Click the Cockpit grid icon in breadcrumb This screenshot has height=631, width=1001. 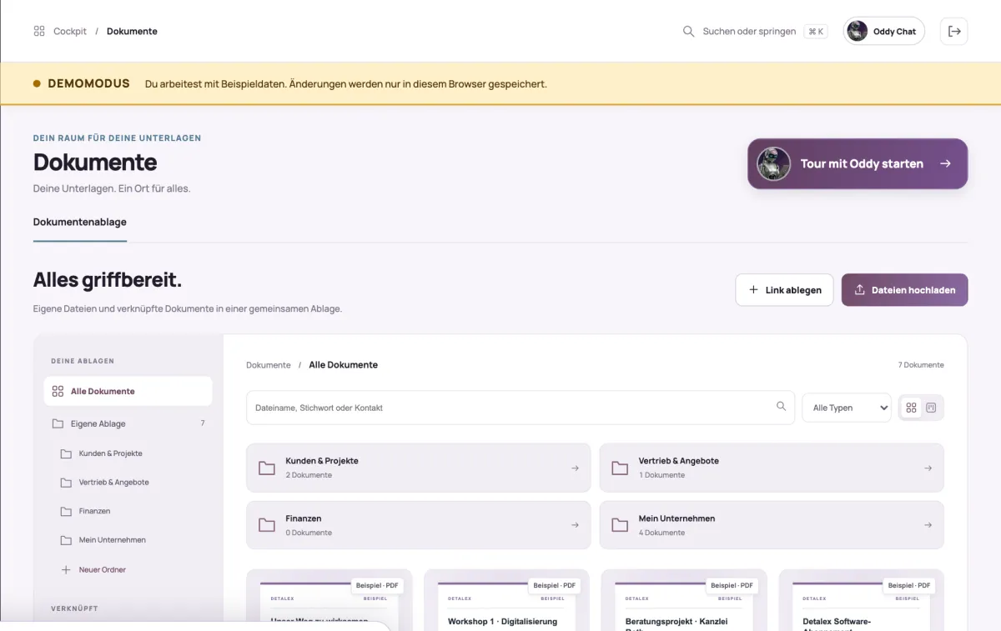click(x=39, y=31)
